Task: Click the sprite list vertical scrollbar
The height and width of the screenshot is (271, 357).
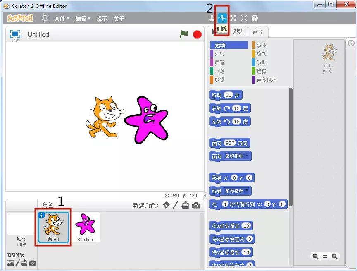Action: [x=202, y=240]
